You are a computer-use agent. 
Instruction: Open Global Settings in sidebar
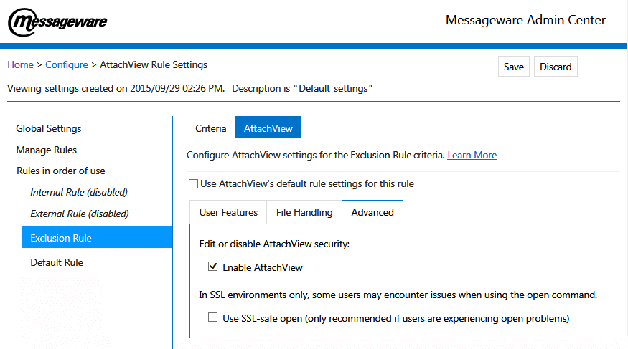pyautogui.click(x=49, y=128)
